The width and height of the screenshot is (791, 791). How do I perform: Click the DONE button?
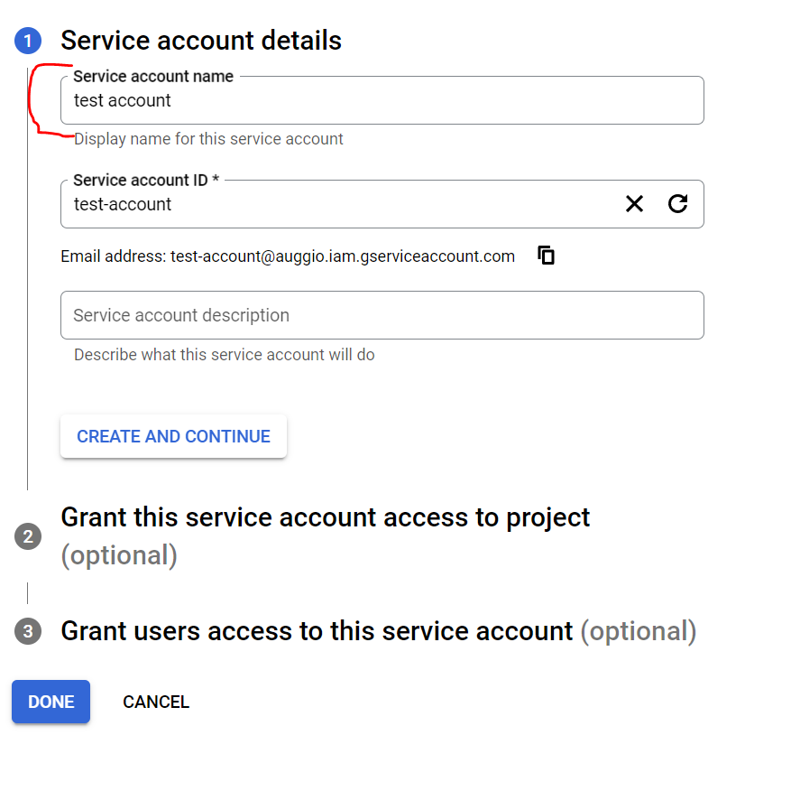51,702
